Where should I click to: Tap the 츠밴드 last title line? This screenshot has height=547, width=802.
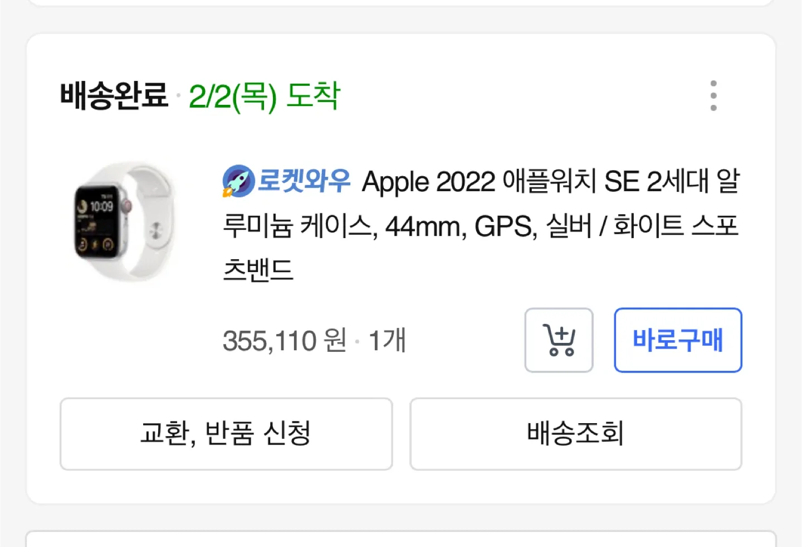pyautogui.click(x=258, y=270)
